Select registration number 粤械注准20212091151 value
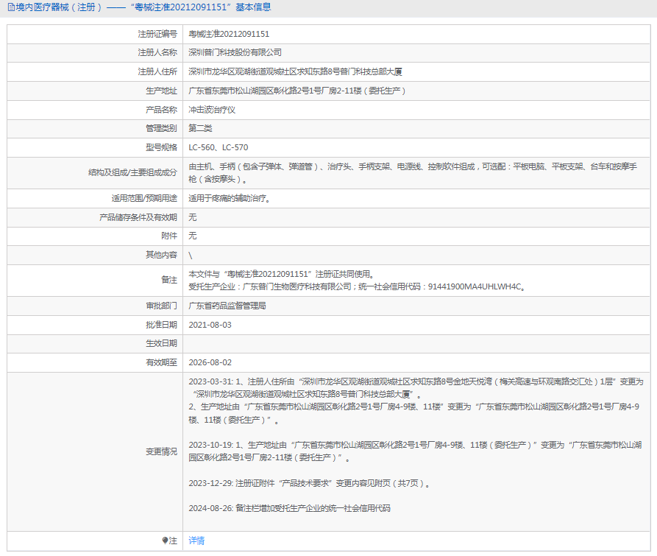657x556 pixels. [x=229, y=34]
